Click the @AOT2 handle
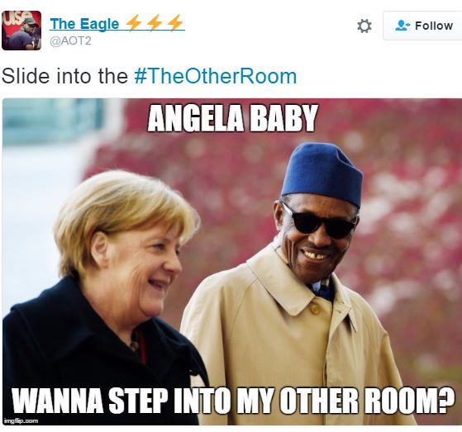 coord(70,40)
